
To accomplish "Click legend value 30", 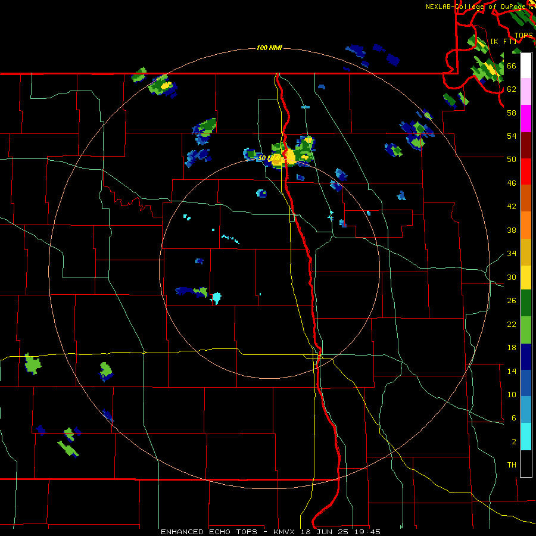I will (x=512, y=277).
